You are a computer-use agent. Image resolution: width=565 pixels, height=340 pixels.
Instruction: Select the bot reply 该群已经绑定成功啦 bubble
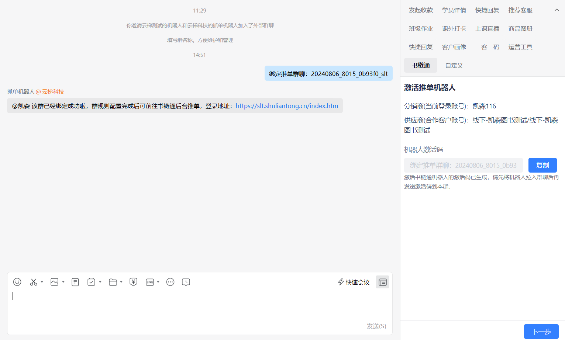coord(175,106)
